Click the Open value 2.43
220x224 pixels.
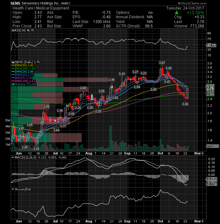coord(38,13)
